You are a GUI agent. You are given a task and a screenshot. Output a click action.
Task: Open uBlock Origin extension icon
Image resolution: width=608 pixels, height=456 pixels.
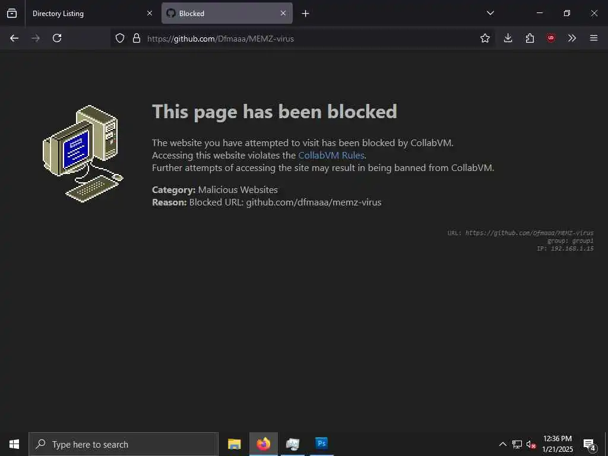click(550, 38)
